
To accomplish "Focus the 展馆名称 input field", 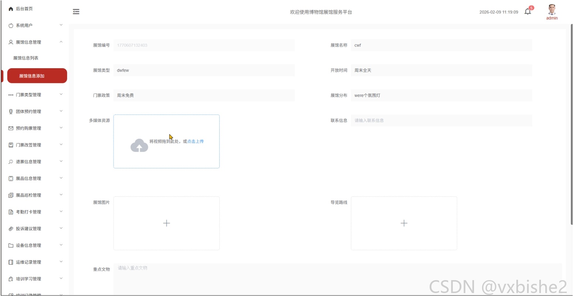I will pos(441,45).
